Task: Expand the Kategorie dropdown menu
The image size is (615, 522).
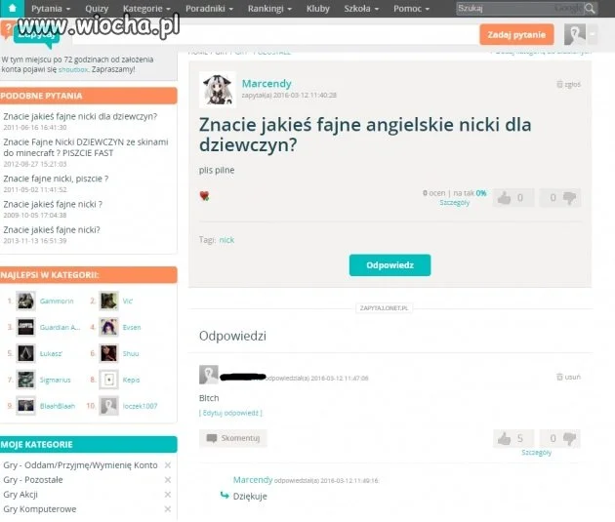Action: (146, 8)
